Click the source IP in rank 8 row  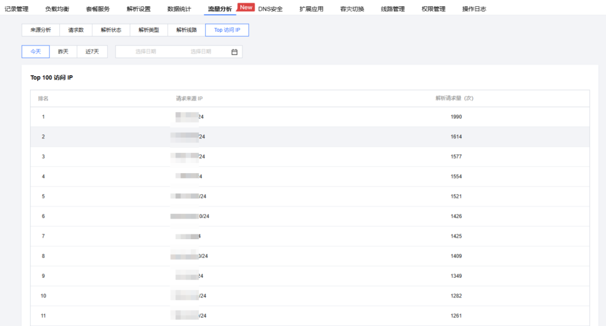pyautogui.click(x=190, y=256)
